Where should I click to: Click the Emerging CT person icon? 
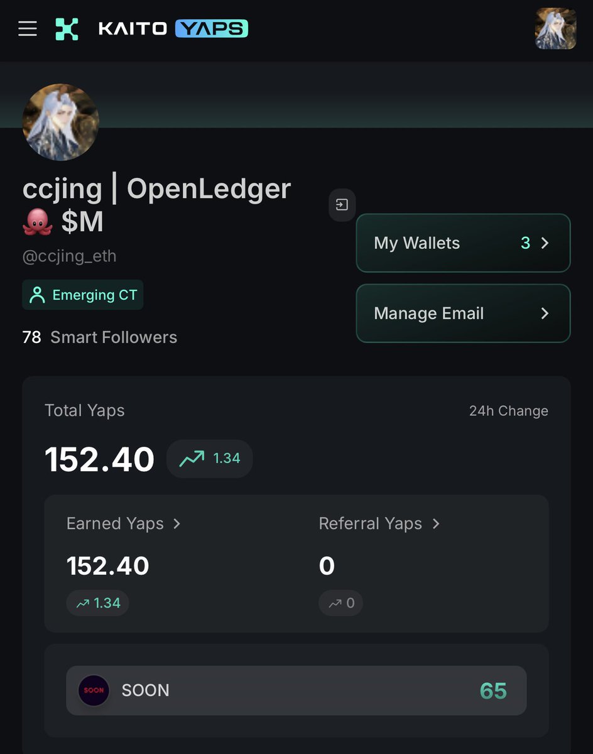point(38,295)
